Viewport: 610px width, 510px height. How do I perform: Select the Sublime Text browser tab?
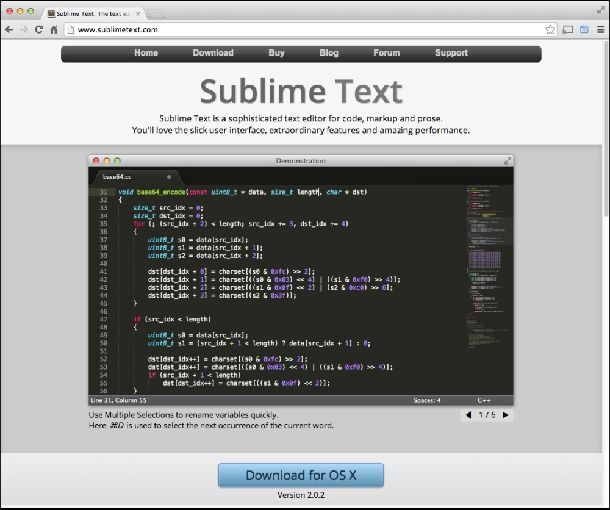[x=93, y=13]
